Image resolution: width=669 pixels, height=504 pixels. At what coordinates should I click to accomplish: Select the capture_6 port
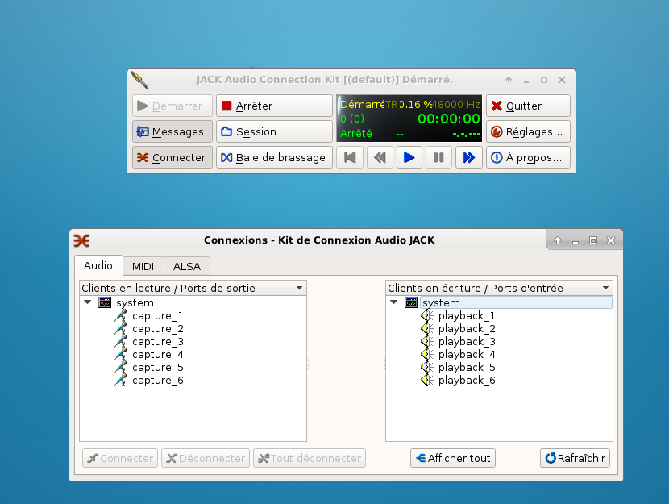coord(158,381)
